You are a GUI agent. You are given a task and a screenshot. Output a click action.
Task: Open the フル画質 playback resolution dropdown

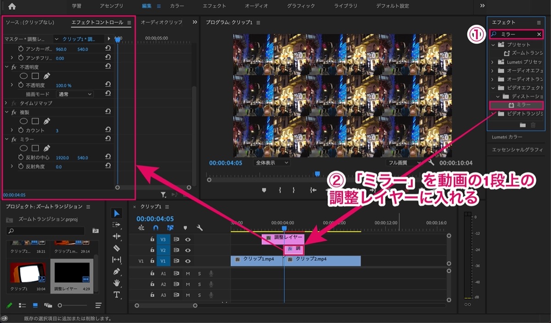[x=404, y=163]
